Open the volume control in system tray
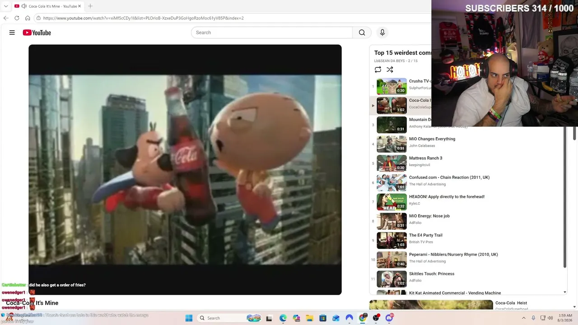578x325 pixels. [x=550, y=318]
